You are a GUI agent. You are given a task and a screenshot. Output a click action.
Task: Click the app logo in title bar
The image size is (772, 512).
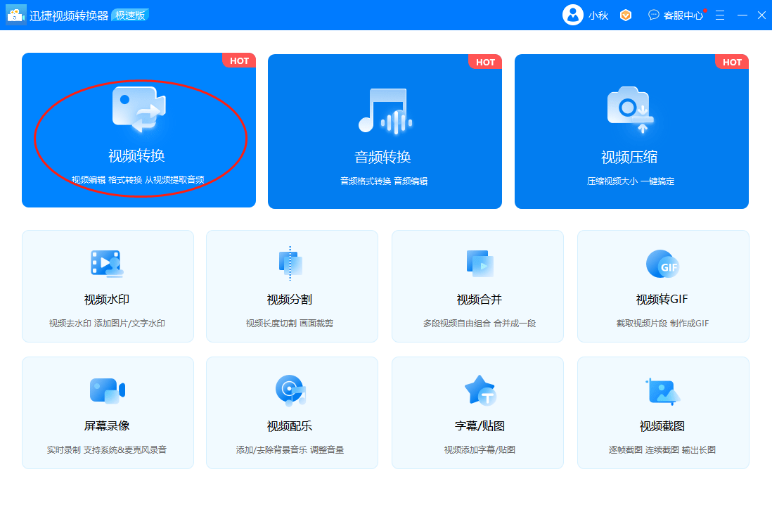pyautogui.click(x=15, y=15)
